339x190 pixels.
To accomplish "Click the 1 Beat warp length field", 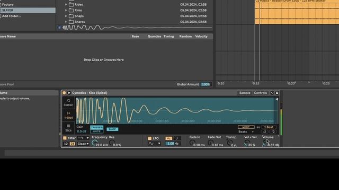I will pyautogui.click(x=269, y=127).
